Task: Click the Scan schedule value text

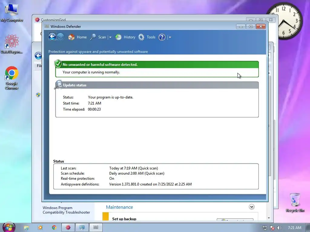Action: click(x=137, y=173)
